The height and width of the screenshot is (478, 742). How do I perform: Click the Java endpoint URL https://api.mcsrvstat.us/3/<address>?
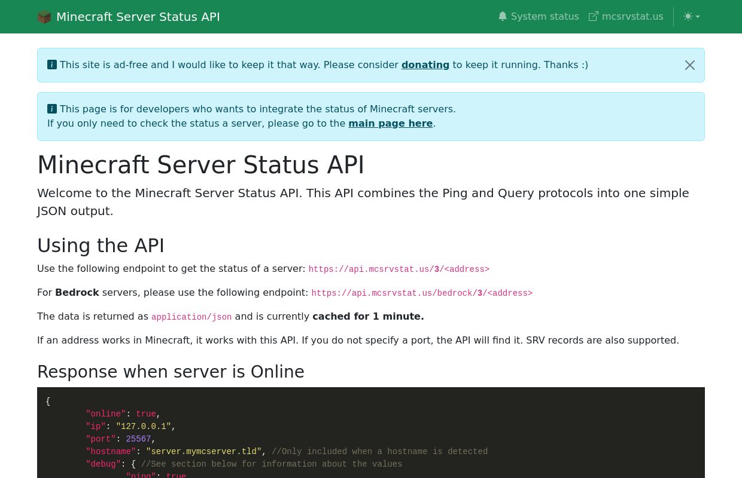[x=399, y=269]
